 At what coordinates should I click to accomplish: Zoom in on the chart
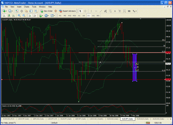point(19,16)
